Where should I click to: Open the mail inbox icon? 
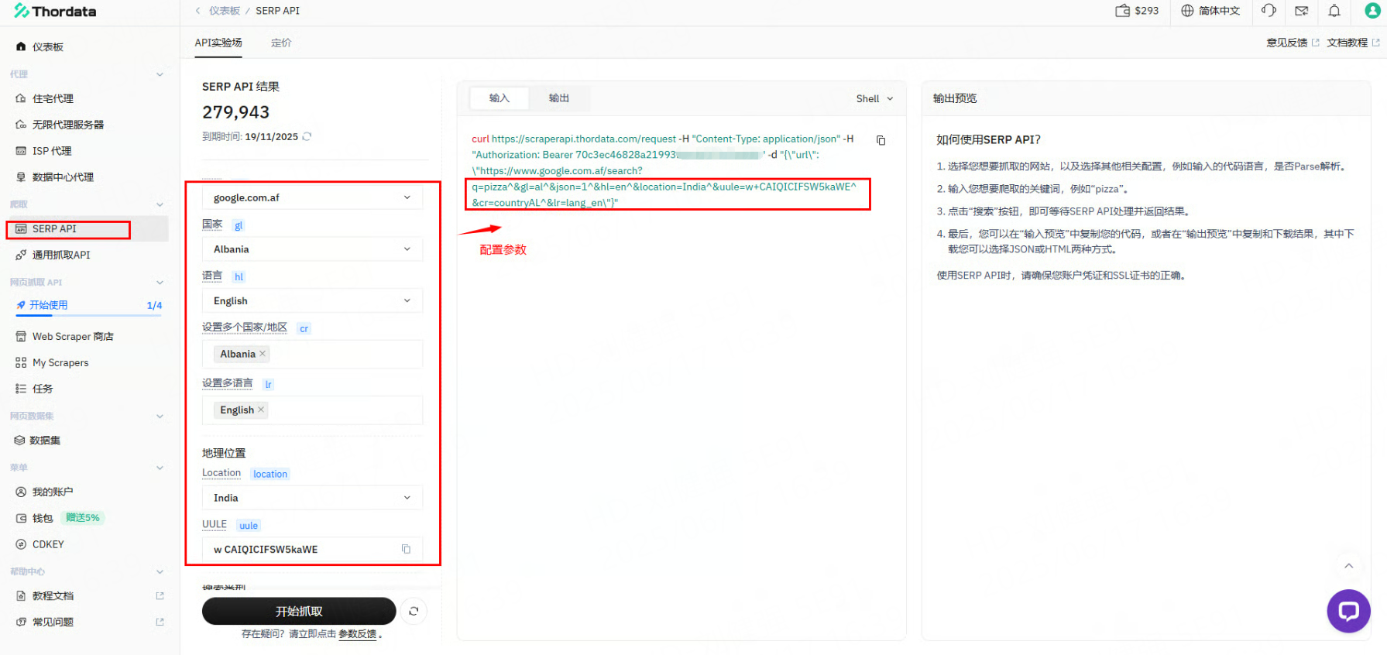coord(1302,11)
